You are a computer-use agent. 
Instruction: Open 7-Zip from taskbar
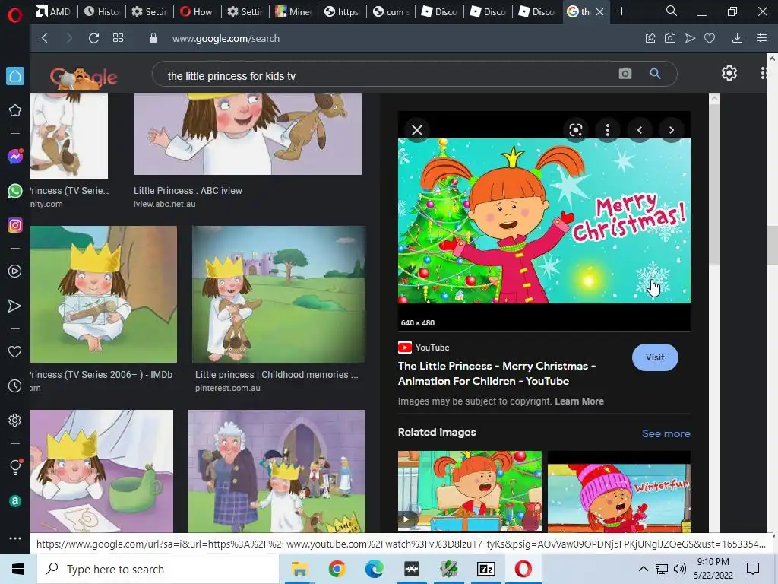[485, 569]
